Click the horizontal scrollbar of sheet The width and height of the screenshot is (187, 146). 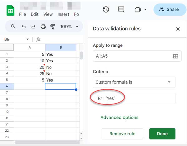tap(47, 143)
